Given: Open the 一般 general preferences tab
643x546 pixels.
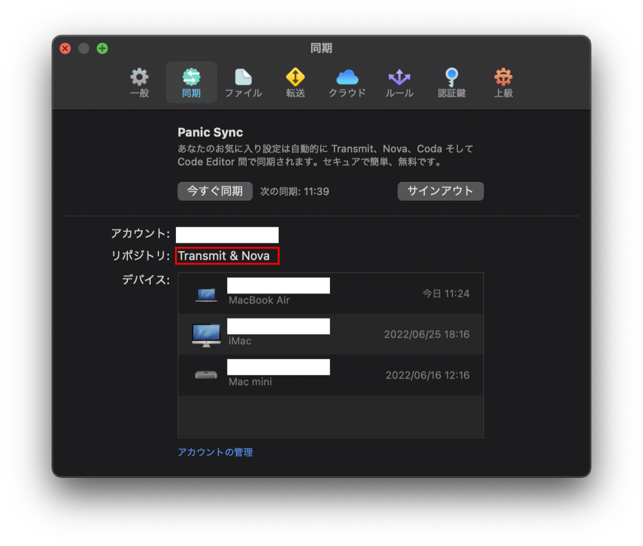Looking at the screenshot, I should point(139,83).
